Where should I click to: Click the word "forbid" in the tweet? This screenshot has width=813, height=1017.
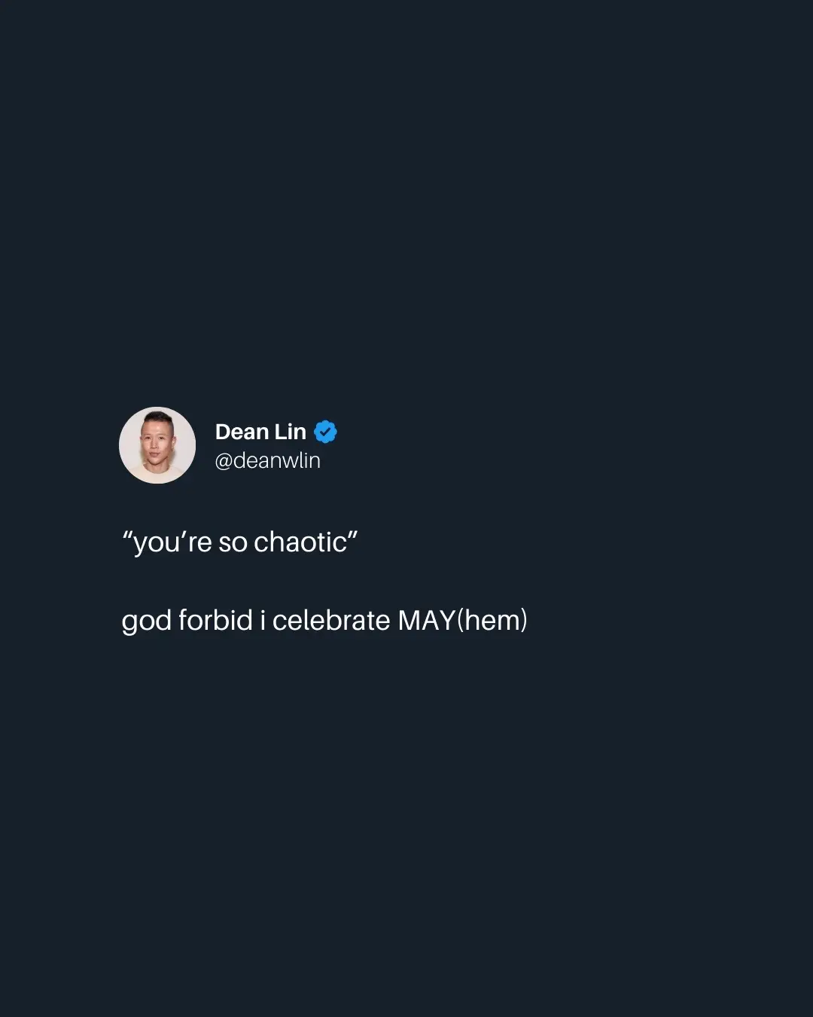pos(215,620)
